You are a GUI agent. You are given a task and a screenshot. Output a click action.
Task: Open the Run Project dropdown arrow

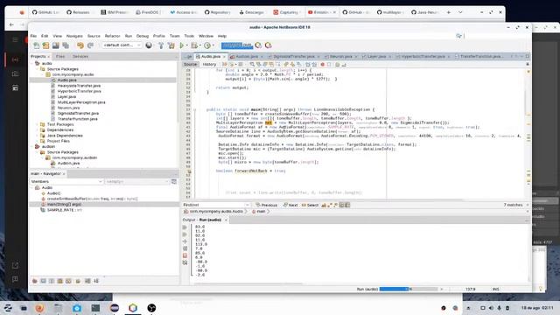tap(187, 45)
